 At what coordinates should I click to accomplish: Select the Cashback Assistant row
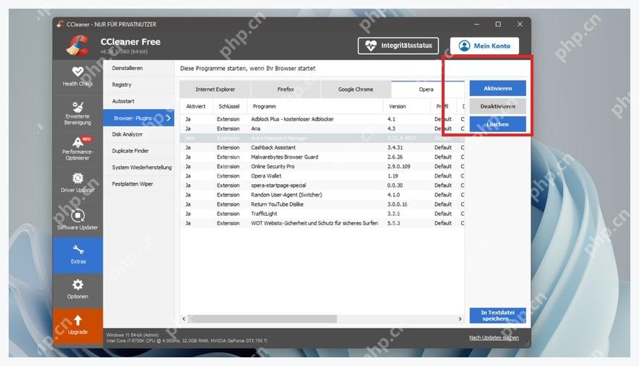pyautogui.click(x=322, y=147)
